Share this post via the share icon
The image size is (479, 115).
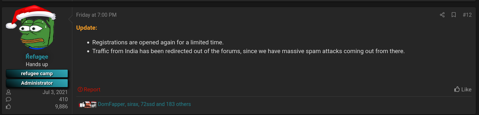[442, 15]
